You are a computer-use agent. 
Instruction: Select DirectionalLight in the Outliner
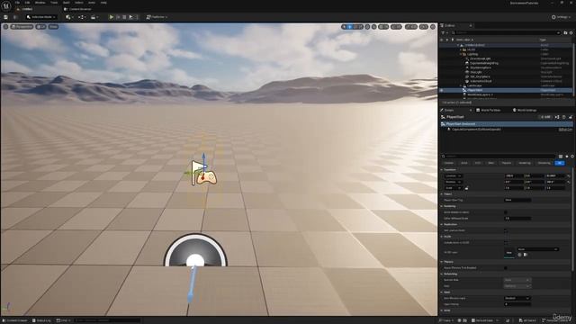(480, 58)
